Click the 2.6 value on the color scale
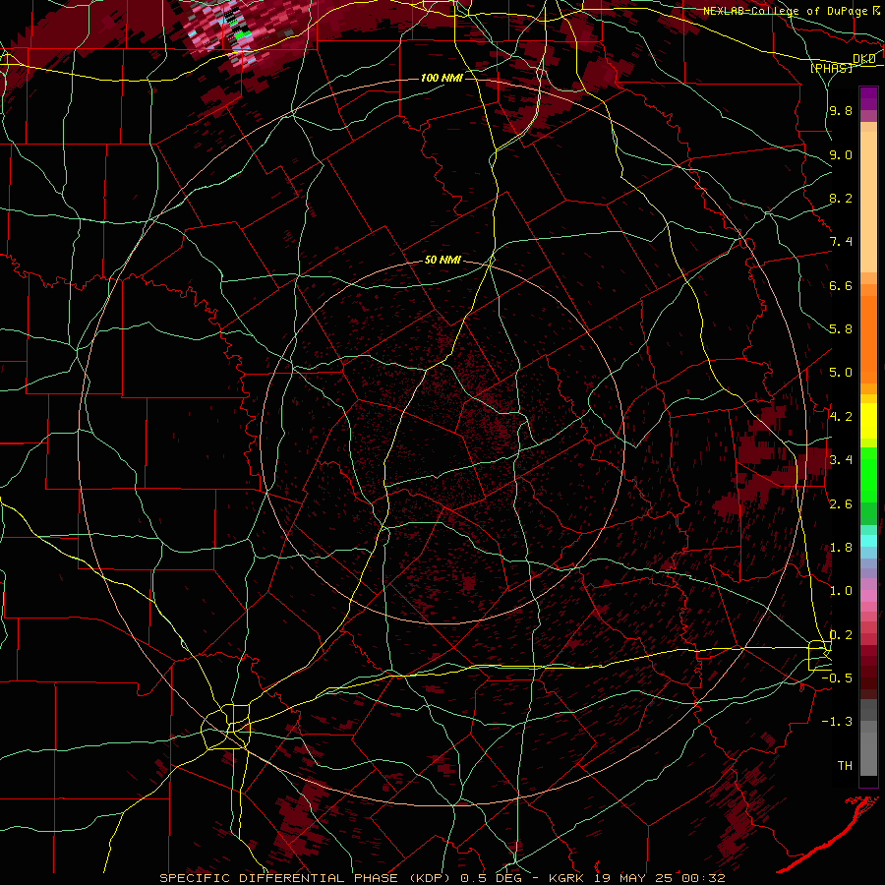The height and width of the screenshot is (885, 885). (841, 503)
